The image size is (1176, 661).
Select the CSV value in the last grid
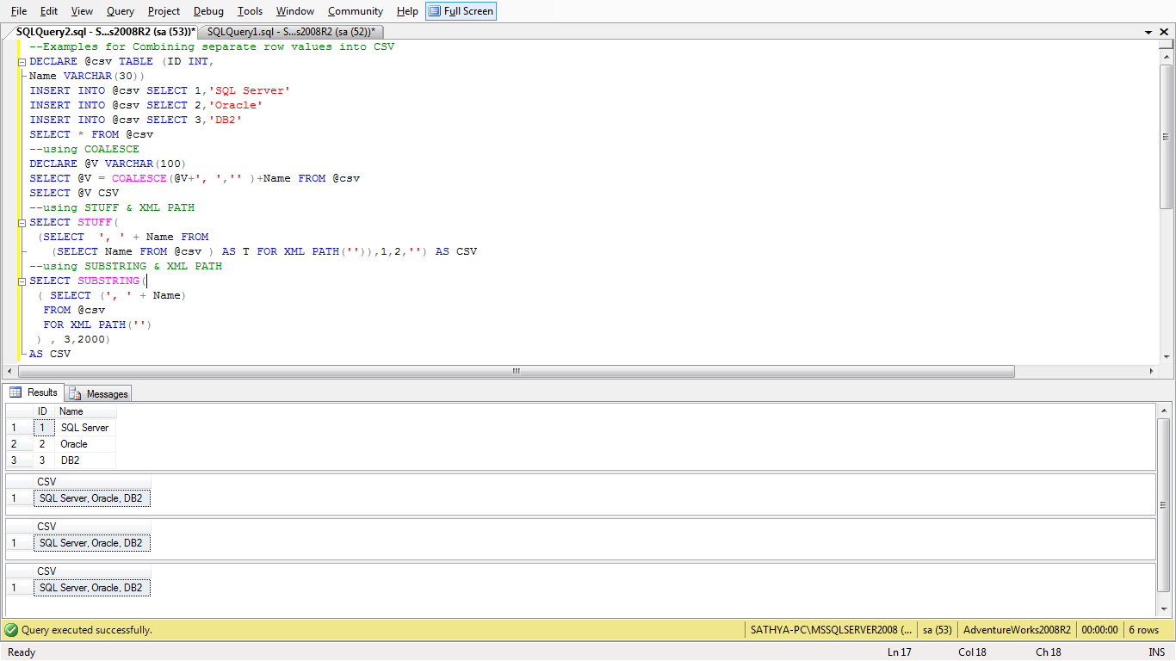coord(91,588)
